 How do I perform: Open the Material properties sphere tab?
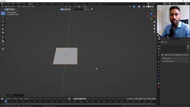pyautogui.click(x=159, y=84)
